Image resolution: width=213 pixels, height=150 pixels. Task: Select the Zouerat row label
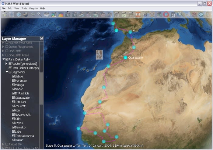click(x=20, y=106)
